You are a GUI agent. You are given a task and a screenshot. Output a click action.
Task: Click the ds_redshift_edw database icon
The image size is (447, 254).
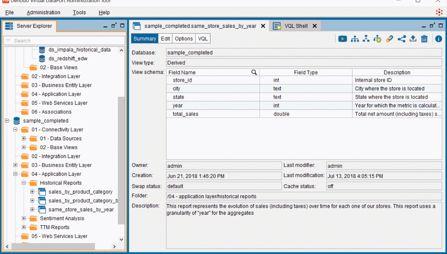(42, 58)
